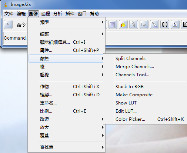Image resolution: width=187 pixels, height=153 pixels.
Task: Select Stack to RGB
Action: tap(145, 87)
